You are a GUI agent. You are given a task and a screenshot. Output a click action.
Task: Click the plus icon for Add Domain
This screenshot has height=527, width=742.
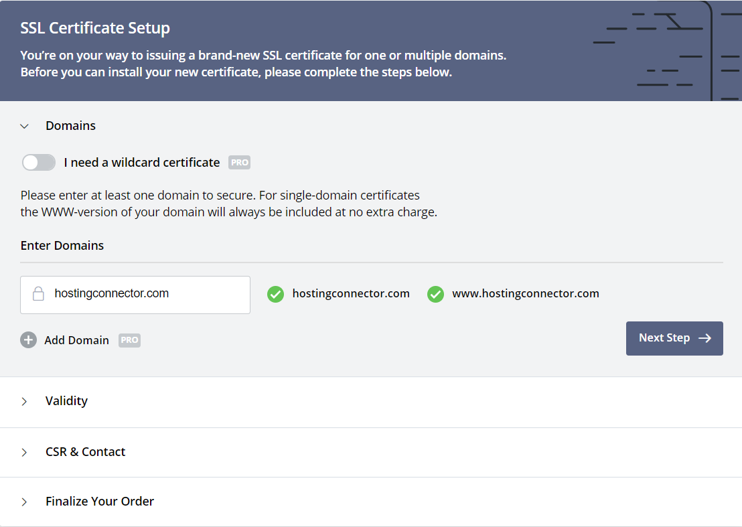[x=28, y=340]
